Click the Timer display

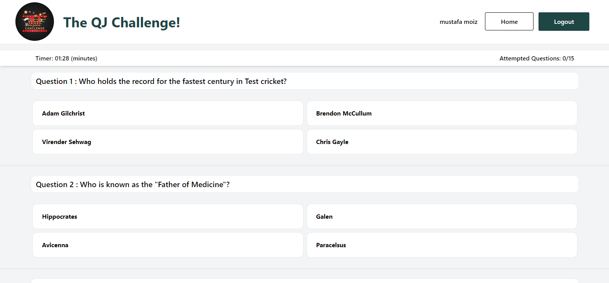pyautogui.click(x=66, y=58)
